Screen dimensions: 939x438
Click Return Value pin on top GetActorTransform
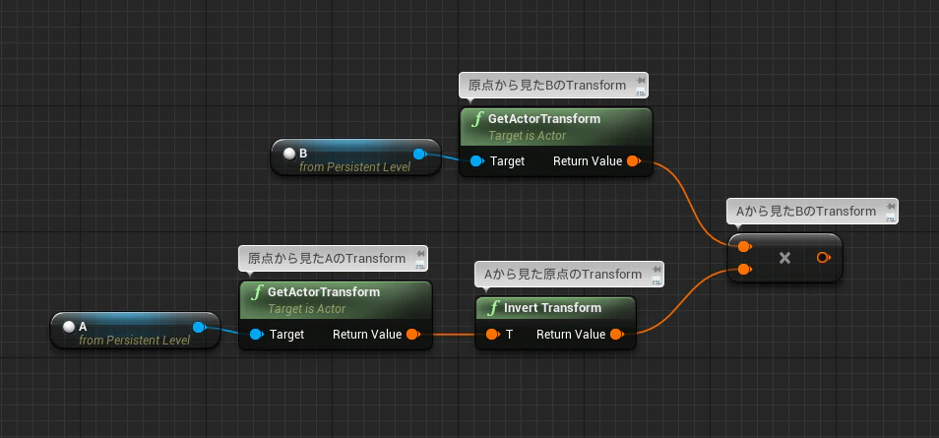click(x=634, y=161)
